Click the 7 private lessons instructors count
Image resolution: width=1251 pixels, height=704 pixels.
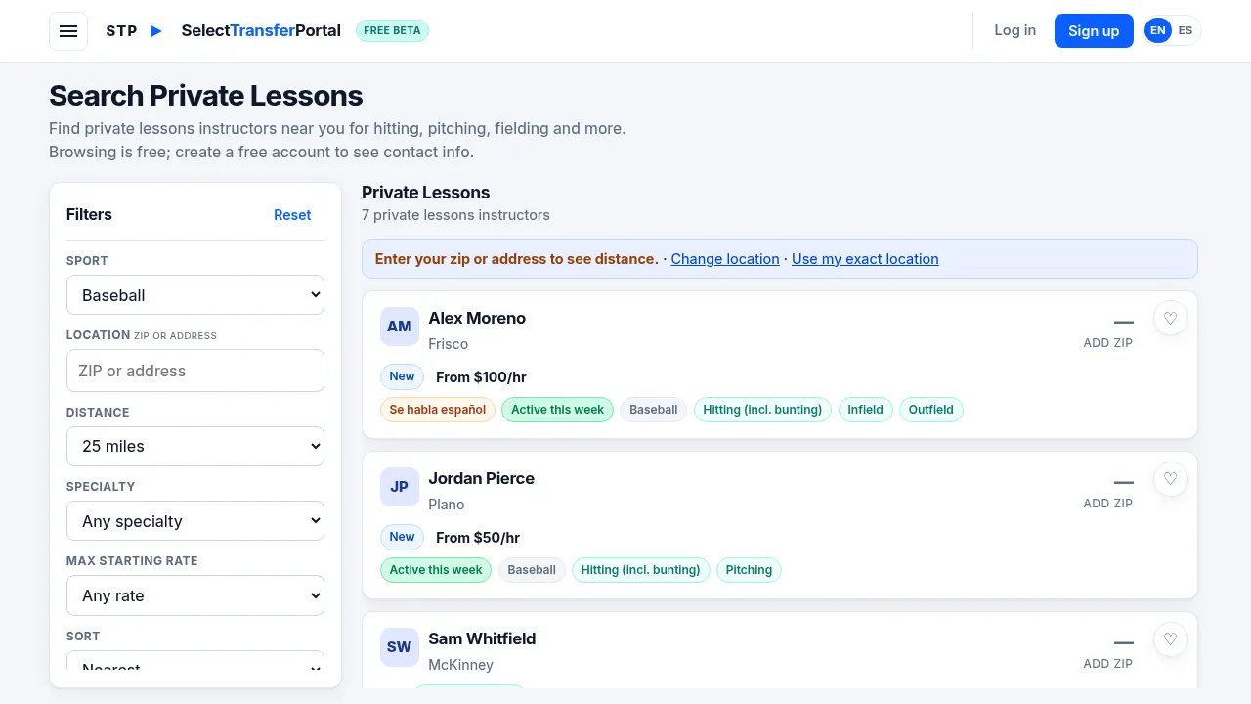coord(455,215)
